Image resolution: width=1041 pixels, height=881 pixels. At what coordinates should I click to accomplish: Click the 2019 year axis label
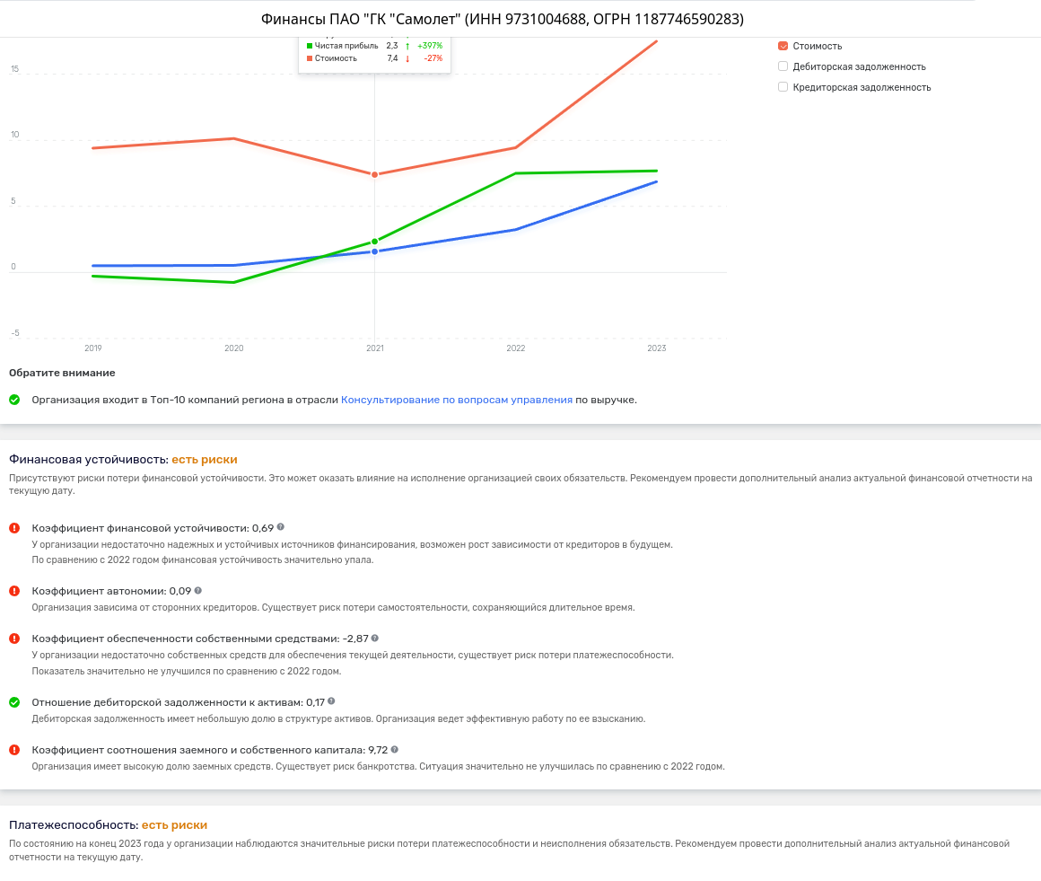coord(93,348)
